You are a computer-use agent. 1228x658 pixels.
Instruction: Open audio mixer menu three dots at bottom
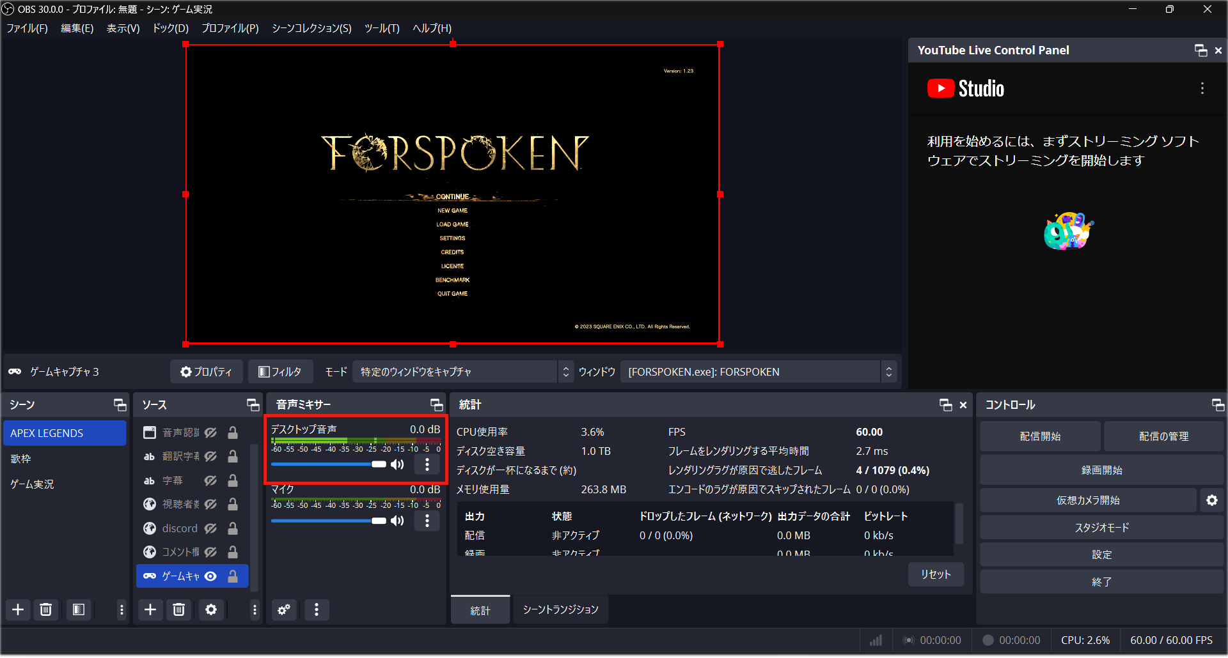coord(317,610)
